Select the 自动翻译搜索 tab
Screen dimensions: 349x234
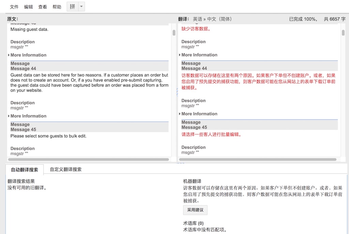(25, 170)
